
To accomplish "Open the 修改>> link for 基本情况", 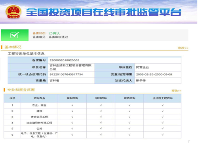I will coord(183,48).
